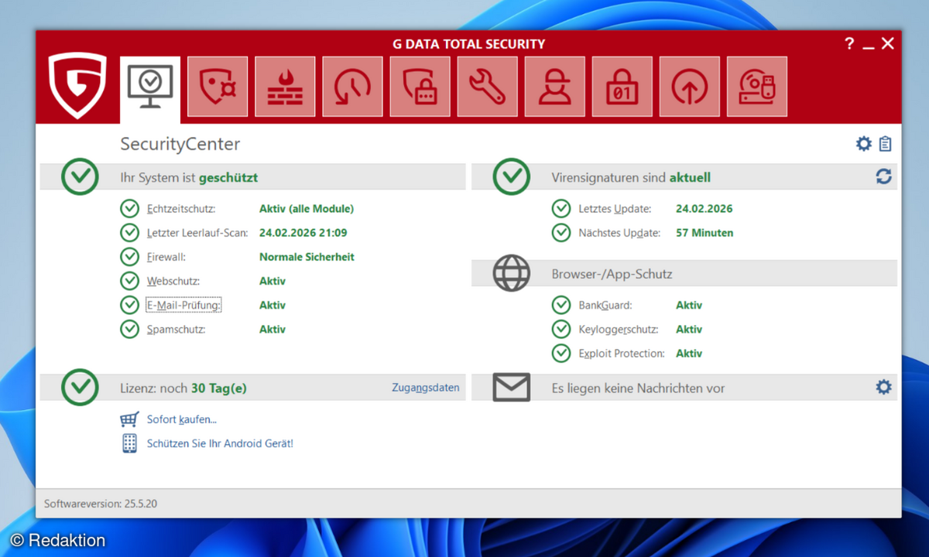Click the Zugangsdaten link
929x557 pixels.
point(425,387)
